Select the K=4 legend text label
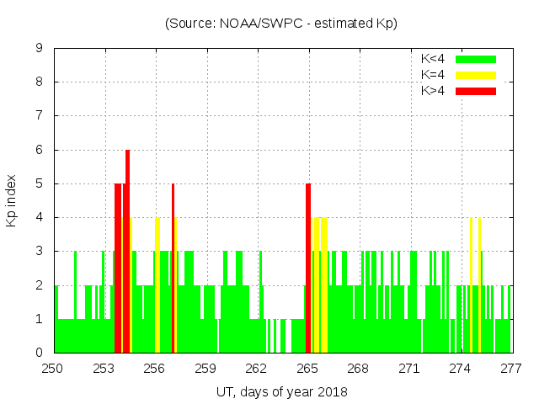This screenshot has width=539, height=404. (433, 75)
